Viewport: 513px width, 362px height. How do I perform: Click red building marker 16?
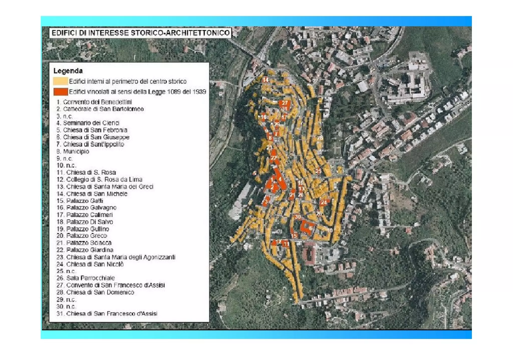pyautogui.click(x=264, y=117)
